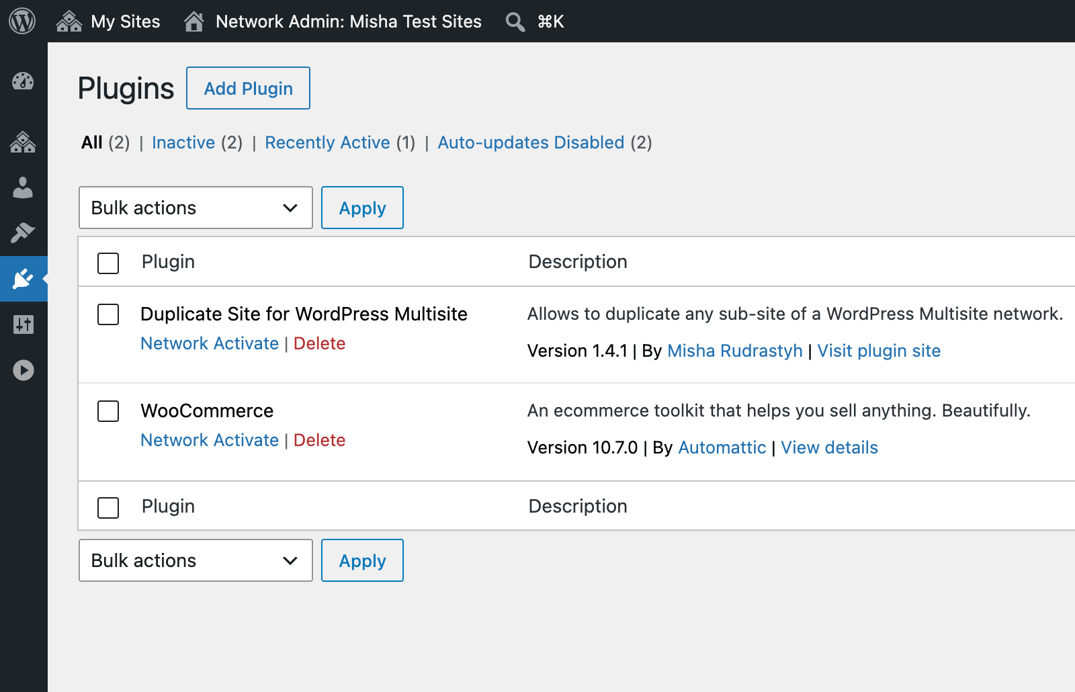This screenshot has height=692, width=1075.
Task: Open the Users icon in sidebar
Action: (23, 187)
